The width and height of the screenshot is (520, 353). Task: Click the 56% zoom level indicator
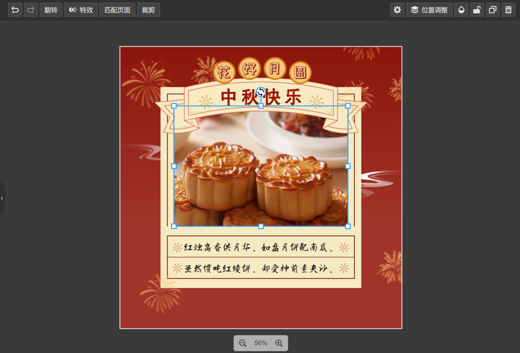point(261,343)
